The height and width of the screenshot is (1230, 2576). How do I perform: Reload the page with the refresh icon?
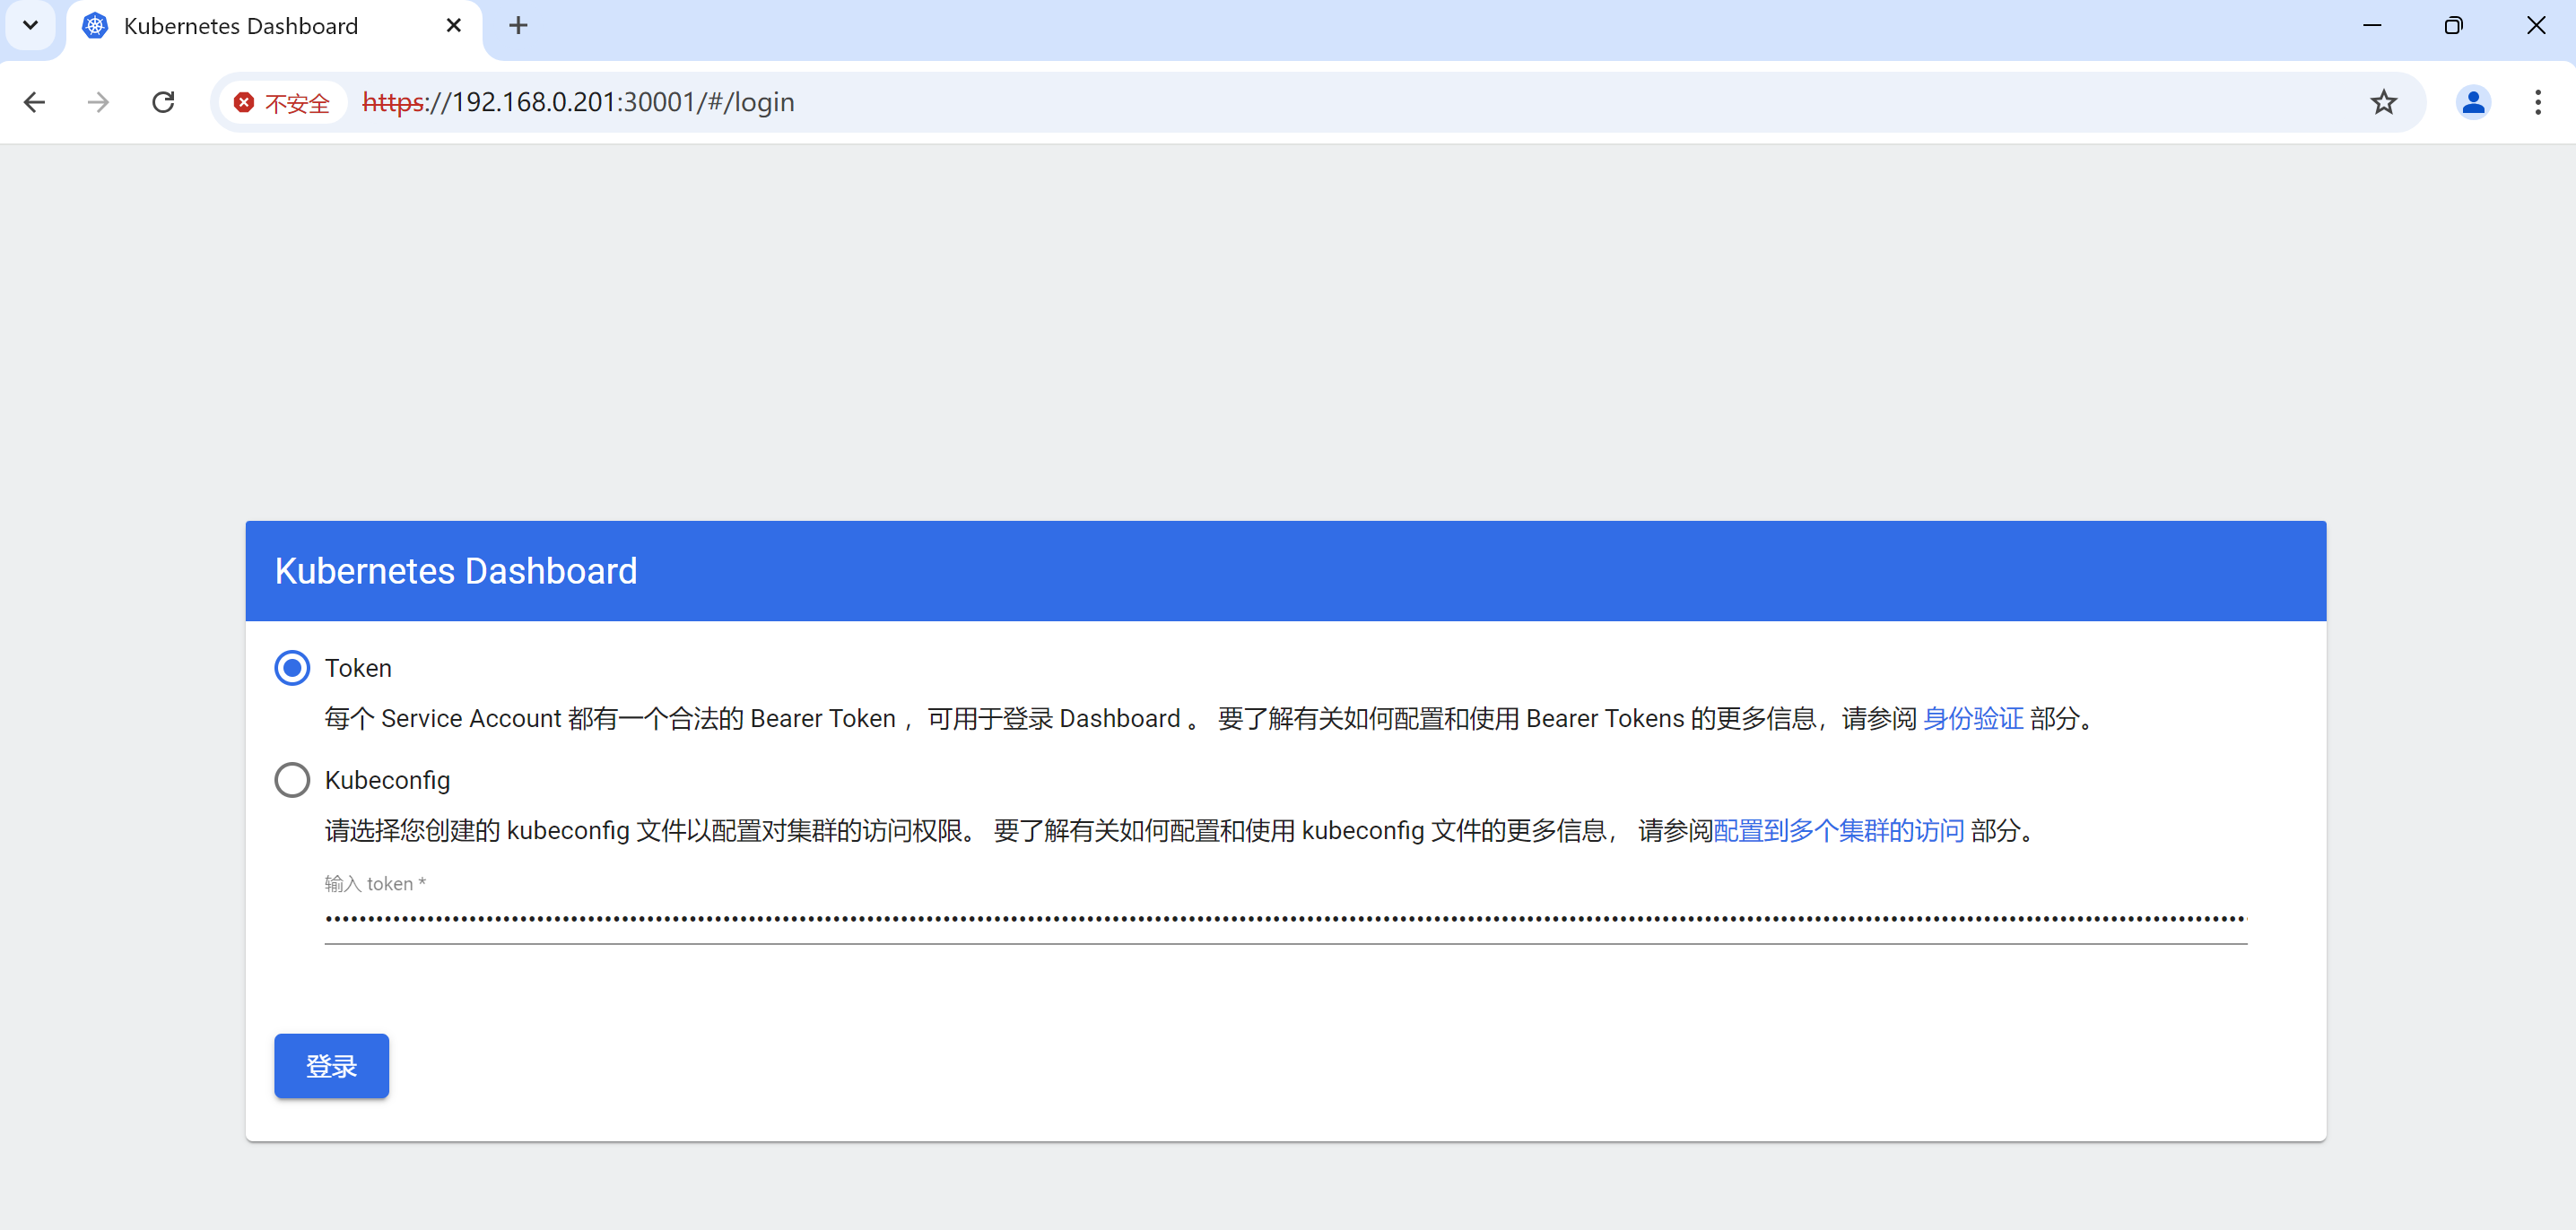coord(163,102)
